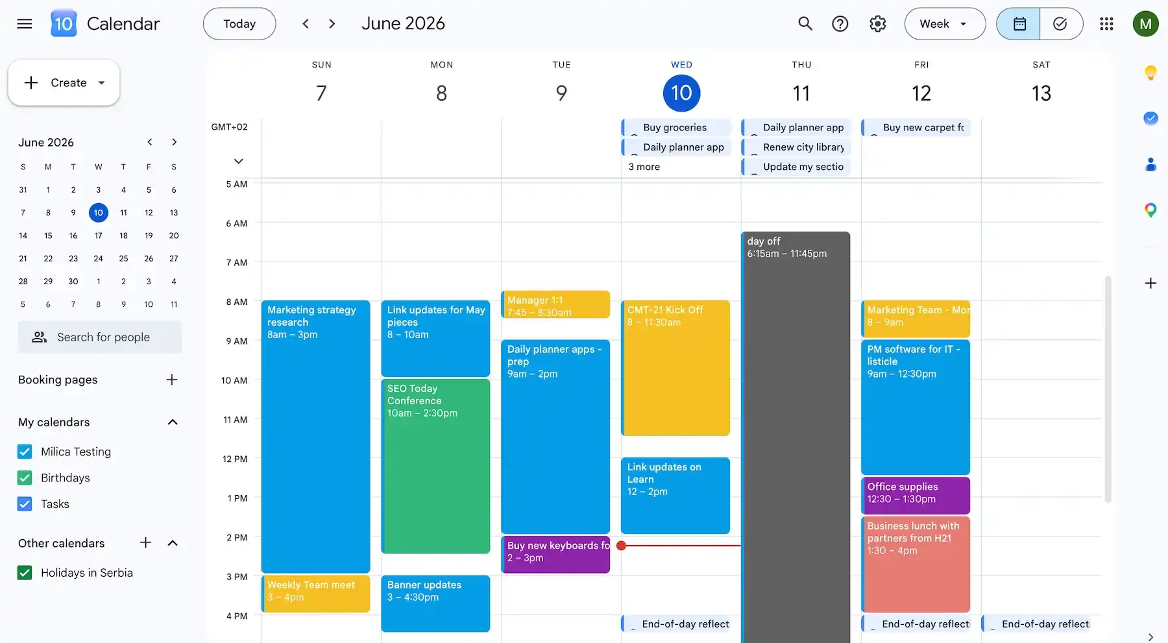Hide the side panel arrow

[1150, 637]
